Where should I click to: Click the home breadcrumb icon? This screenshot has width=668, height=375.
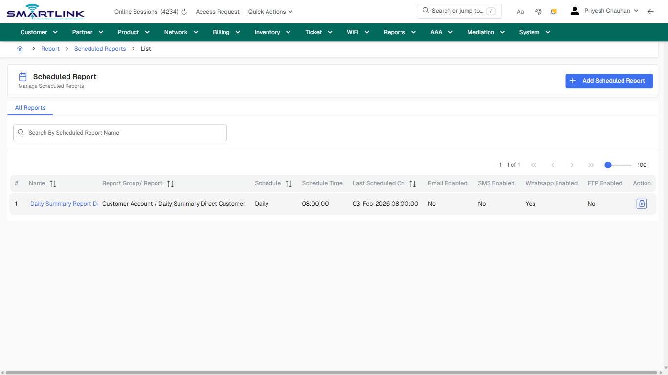(x=20, y=48)
